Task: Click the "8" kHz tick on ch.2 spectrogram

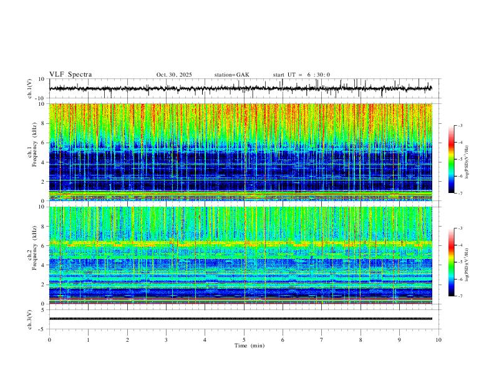Action: pyautogui.click(x=44, y=227)
